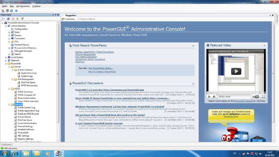Image resolution: width=279 pixels, height=157 pixels.
Task: Click the Save floppy icon in navigation toolbar
Action: (8, 19)
